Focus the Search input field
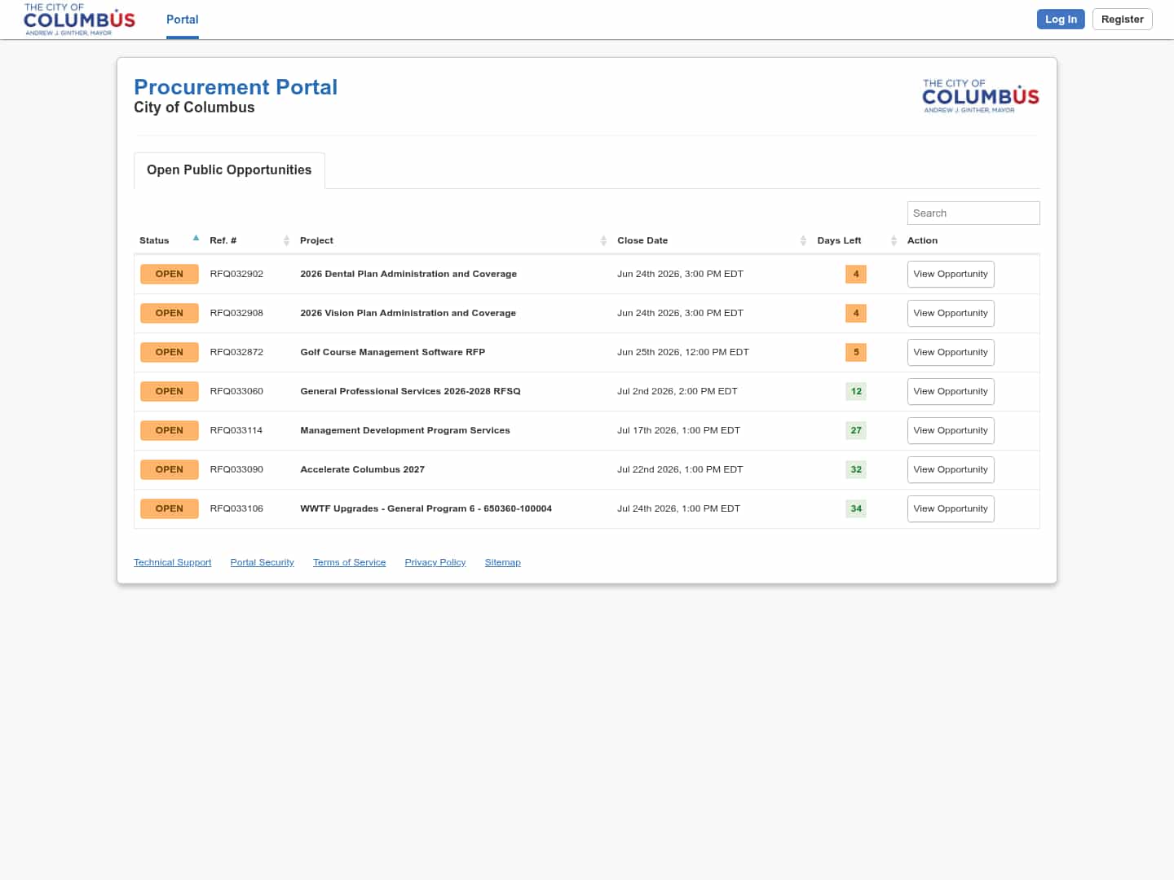The width and height of the screenshot is (1174, 880). [x=973, y=213]
